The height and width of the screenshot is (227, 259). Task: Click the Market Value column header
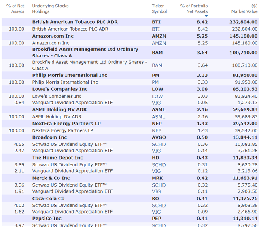pos(244,8)
